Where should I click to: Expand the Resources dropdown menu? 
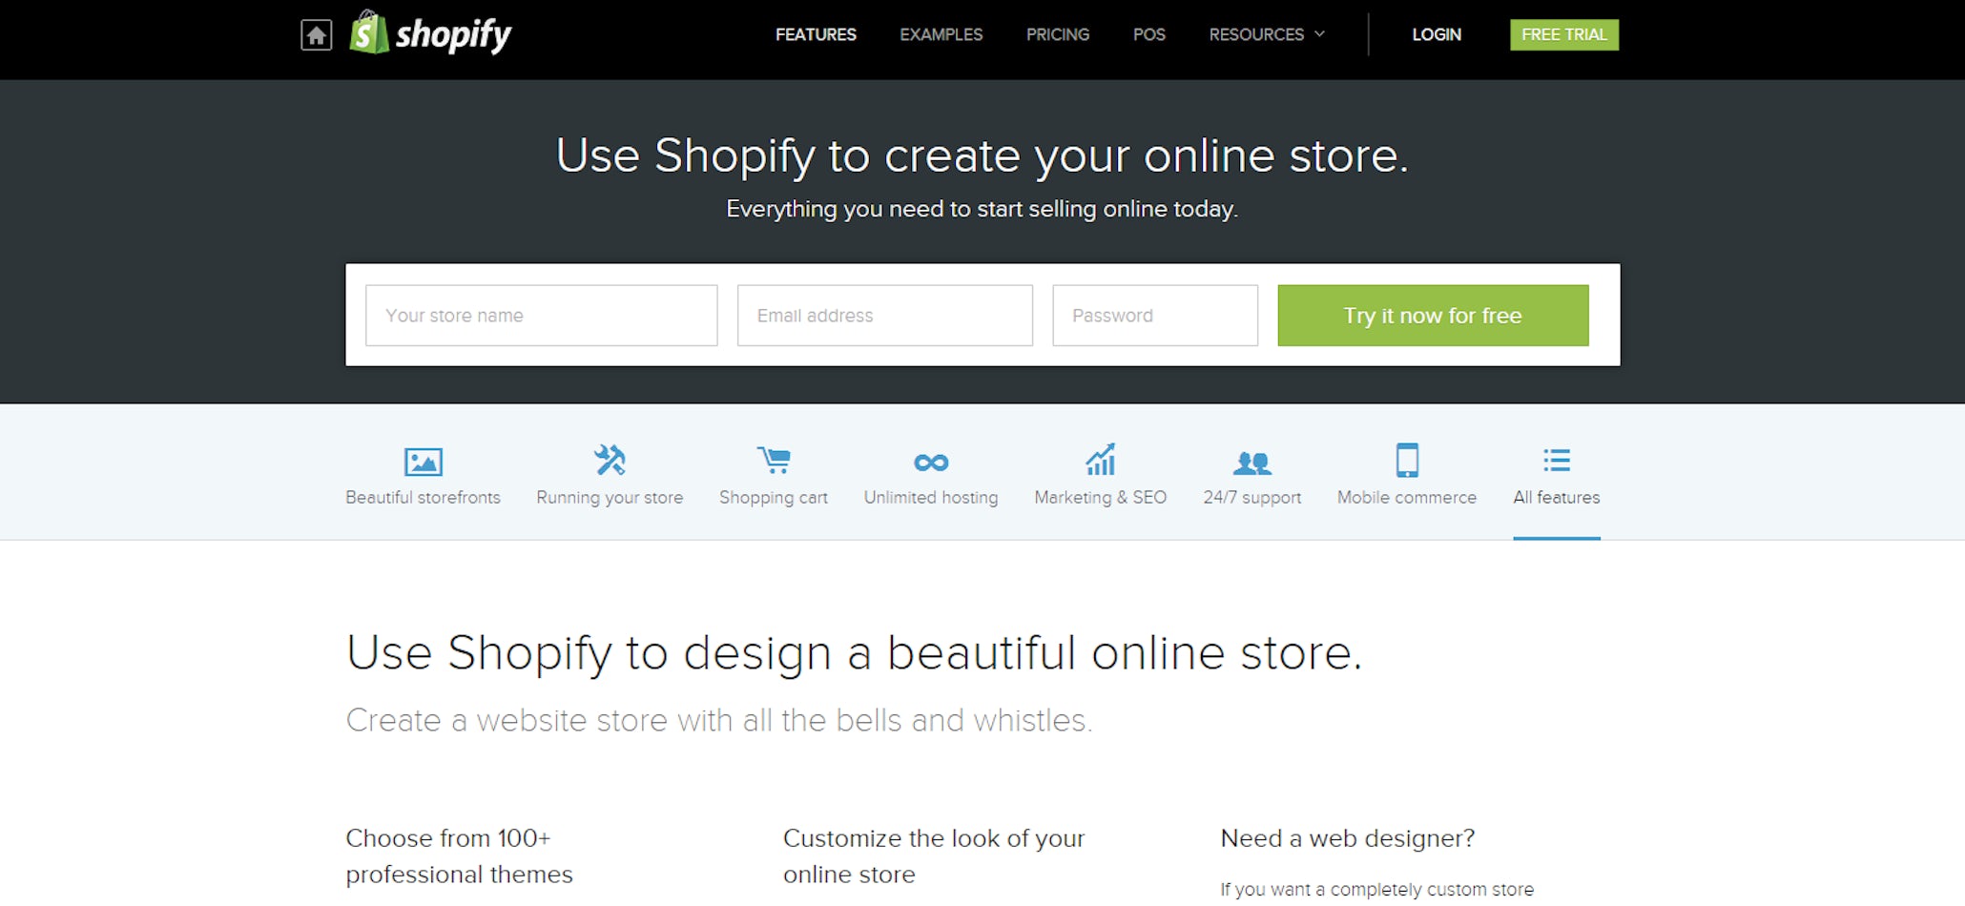1267,34
